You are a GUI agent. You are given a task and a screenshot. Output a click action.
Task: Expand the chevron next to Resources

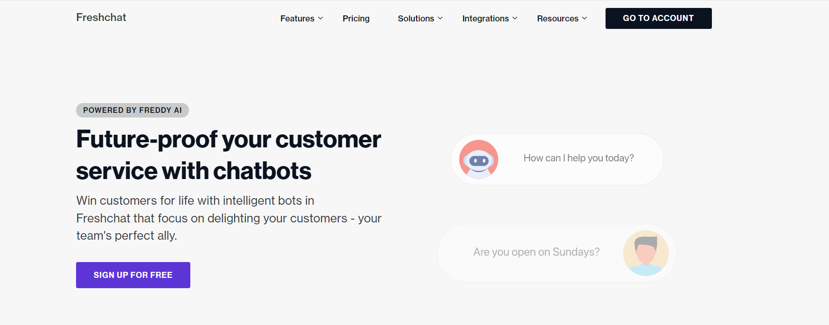click(585, 18)
